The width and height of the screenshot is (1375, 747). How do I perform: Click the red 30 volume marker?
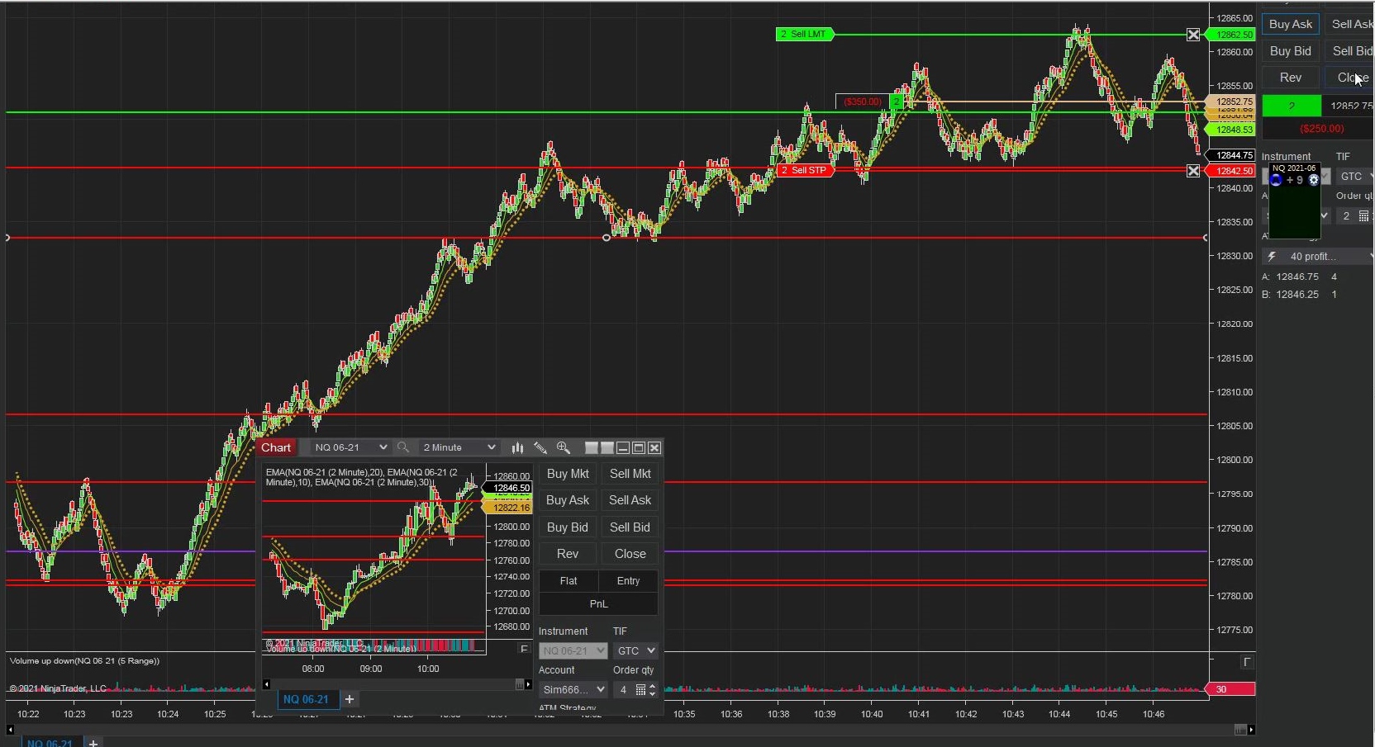[1230, 689]
